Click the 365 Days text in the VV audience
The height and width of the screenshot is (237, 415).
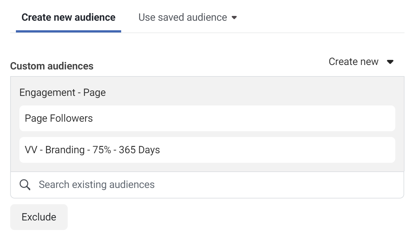click(139, 150)
